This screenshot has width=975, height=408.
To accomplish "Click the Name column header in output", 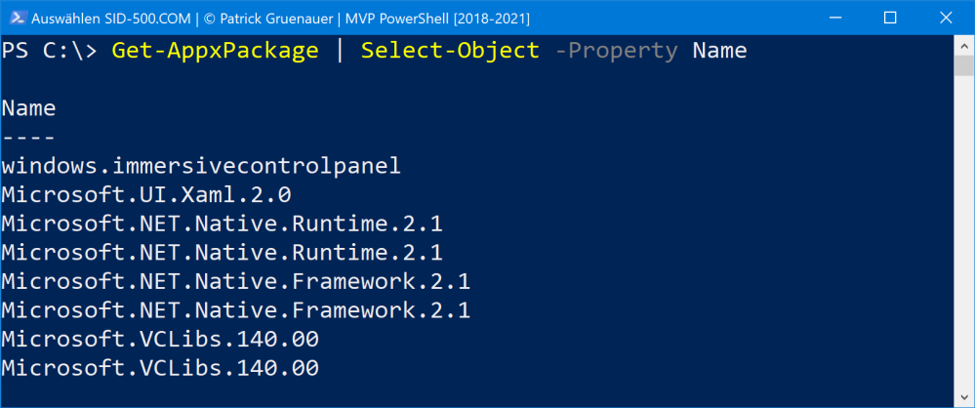I will pos(29,108).
